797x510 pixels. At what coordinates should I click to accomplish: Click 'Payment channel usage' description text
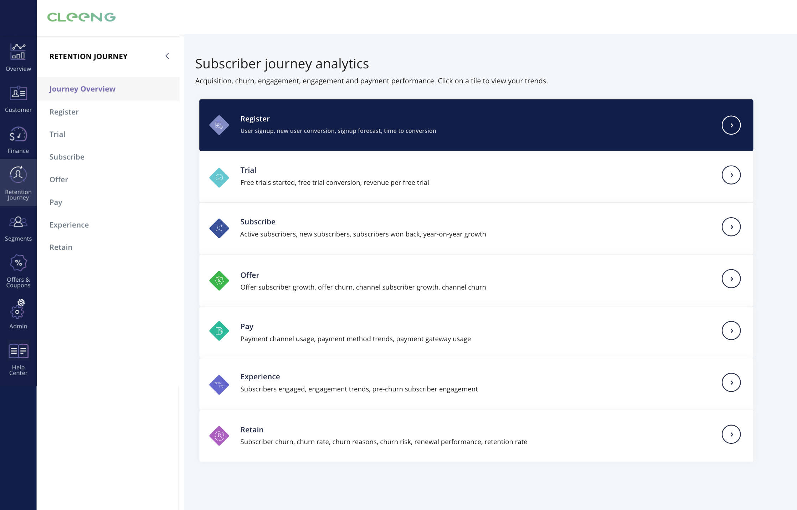point(356,339)
